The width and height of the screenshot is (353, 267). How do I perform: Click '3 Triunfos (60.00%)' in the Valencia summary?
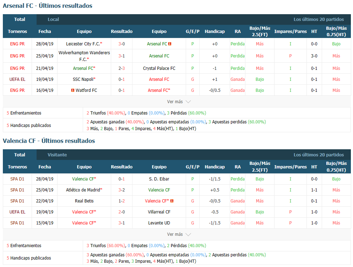click(x=106, y=246)
